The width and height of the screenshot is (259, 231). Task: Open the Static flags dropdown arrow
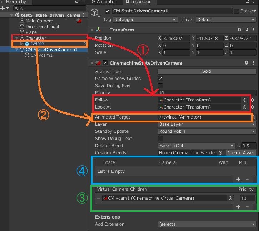click(255, 11)
